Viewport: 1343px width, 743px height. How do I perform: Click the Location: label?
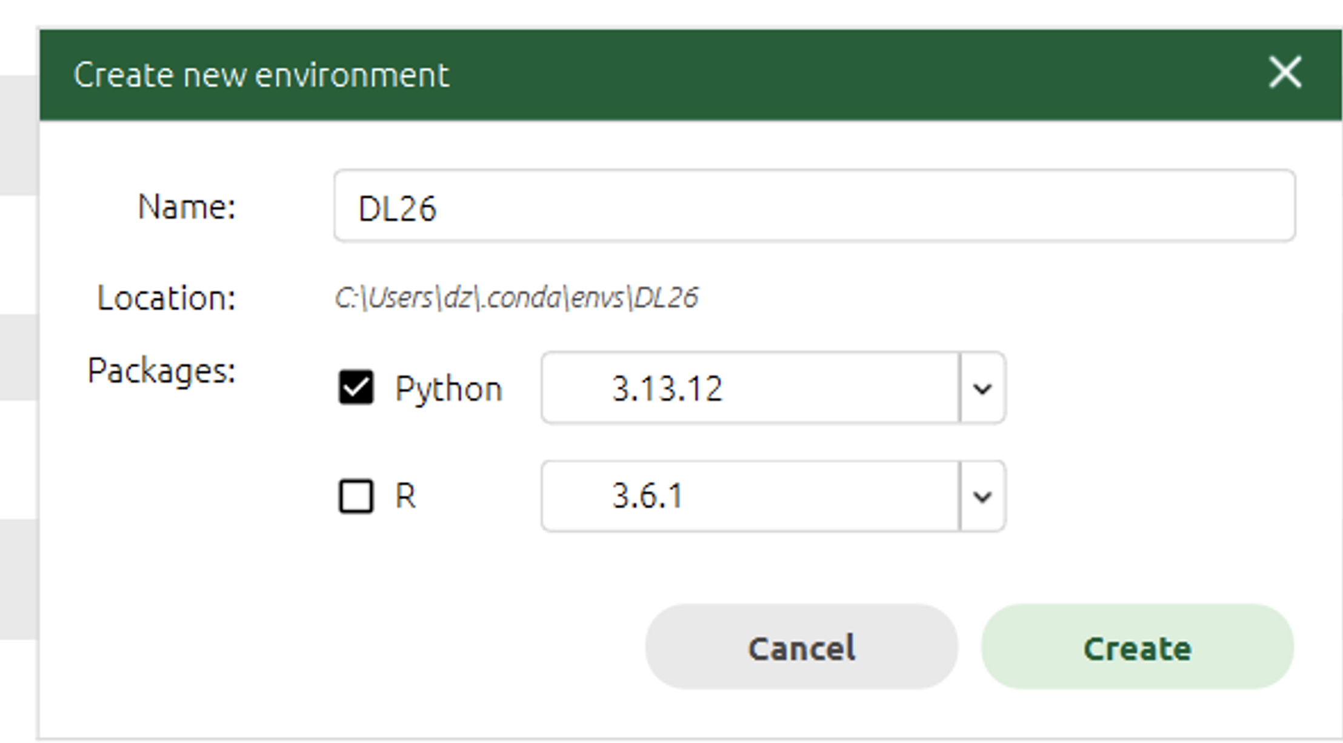pos(166,298)
